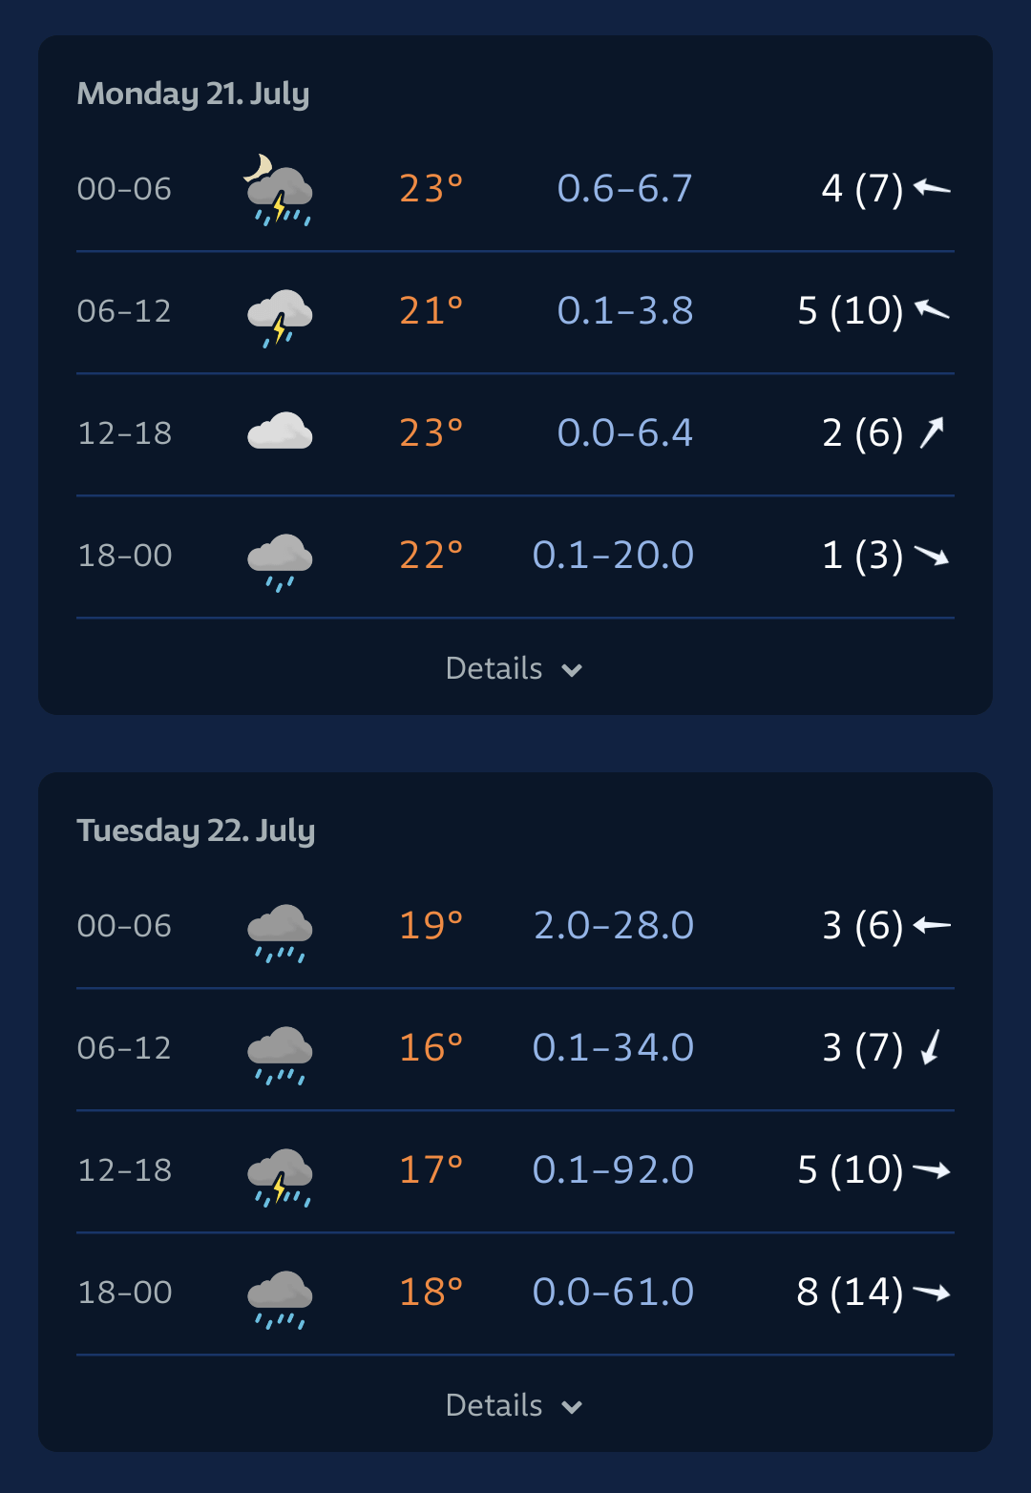1031x1493 pixels.
Task: Open the Monday 21. July heading
Action: 193,94
